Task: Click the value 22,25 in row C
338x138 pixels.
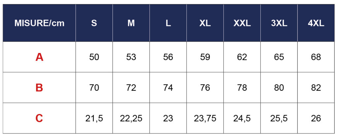Action: [131, 118]
